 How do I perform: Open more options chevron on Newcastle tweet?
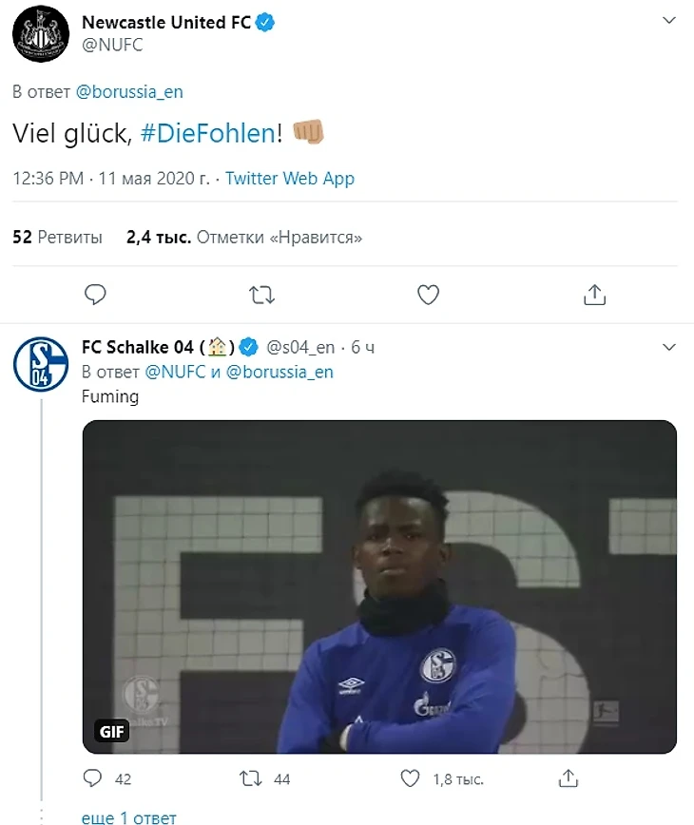pyautogui.click(x=668, y=24)
